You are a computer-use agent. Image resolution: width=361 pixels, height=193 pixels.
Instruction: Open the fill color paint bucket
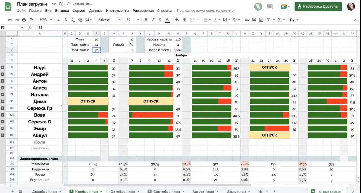(x=177, y=20)
